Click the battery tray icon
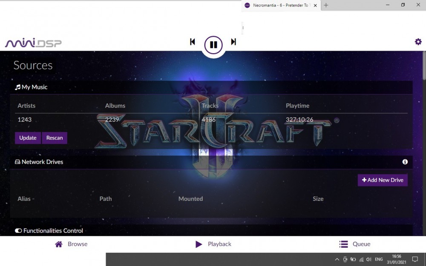 pyautogui.click(x=353, y=260)
